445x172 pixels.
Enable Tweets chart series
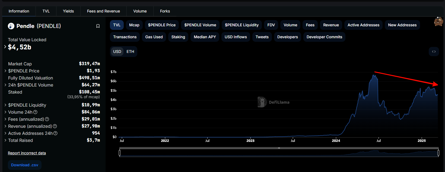262,37
